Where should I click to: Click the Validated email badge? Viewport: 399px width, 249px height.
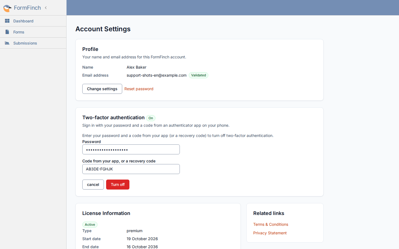pyautogui.click(x=199, y=75)
